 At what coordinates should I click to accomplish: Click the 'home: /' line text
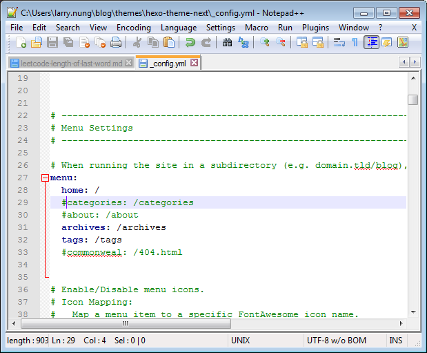[x=81, y=190]
